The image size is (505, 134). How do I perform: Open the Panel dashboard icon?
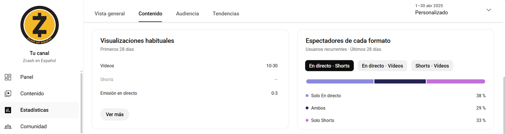pos(8,77)
